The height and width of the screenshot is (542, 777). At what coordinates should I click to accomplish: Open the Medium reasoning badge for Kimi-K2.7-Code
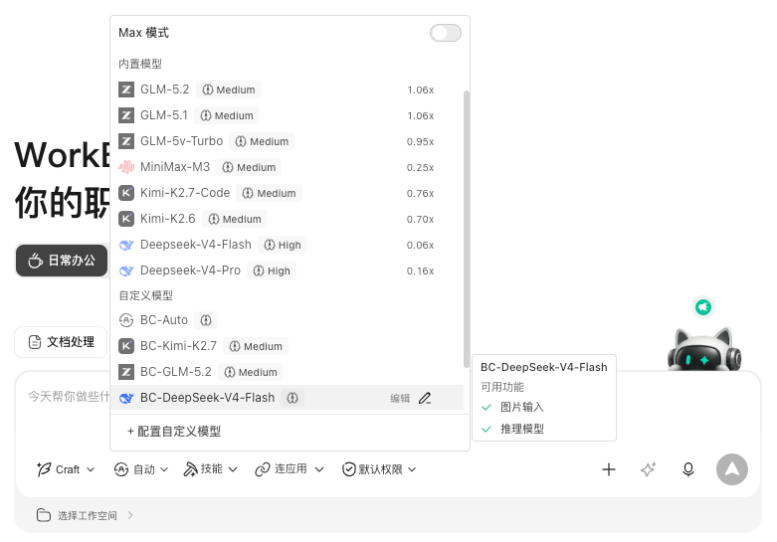click(269, 193)
